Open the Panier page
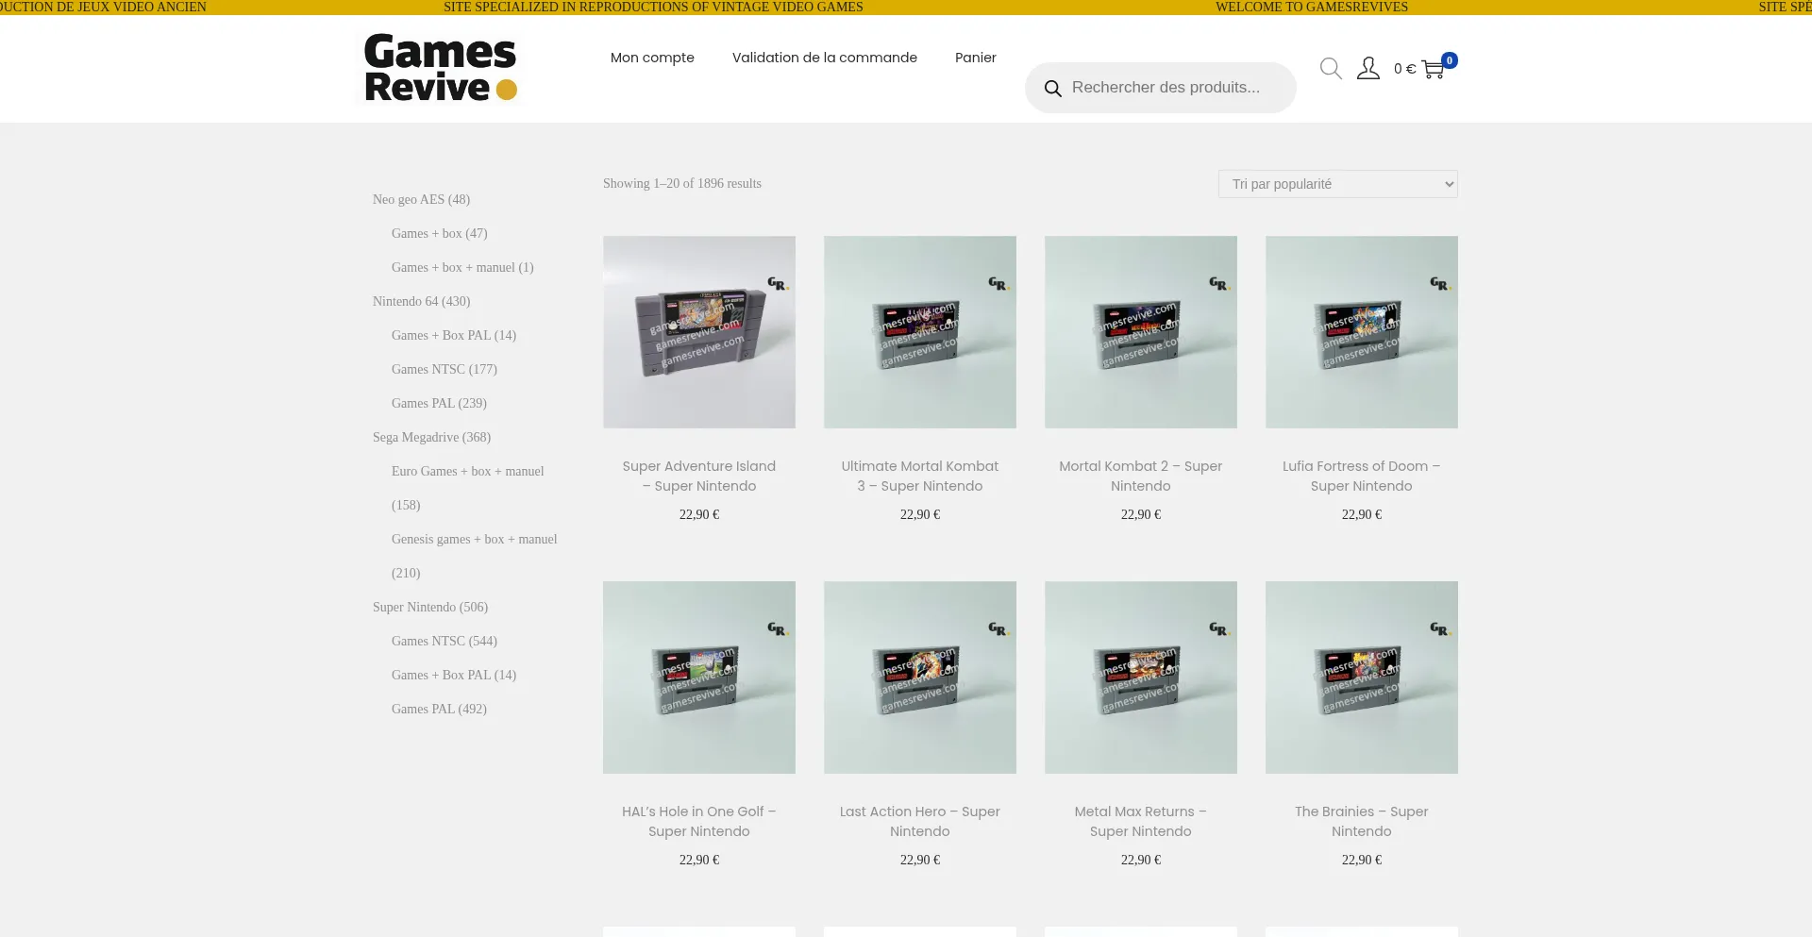The image size is (1812, 937). (975, 58)
